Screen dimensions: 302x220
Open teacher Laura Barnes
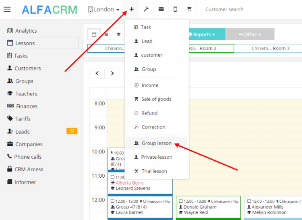click(x=129, y=212)
